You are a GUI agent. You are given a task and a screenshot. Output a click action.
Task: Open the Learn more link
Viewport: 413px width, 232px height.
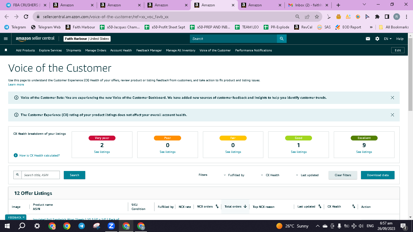[x=16, y=85]
